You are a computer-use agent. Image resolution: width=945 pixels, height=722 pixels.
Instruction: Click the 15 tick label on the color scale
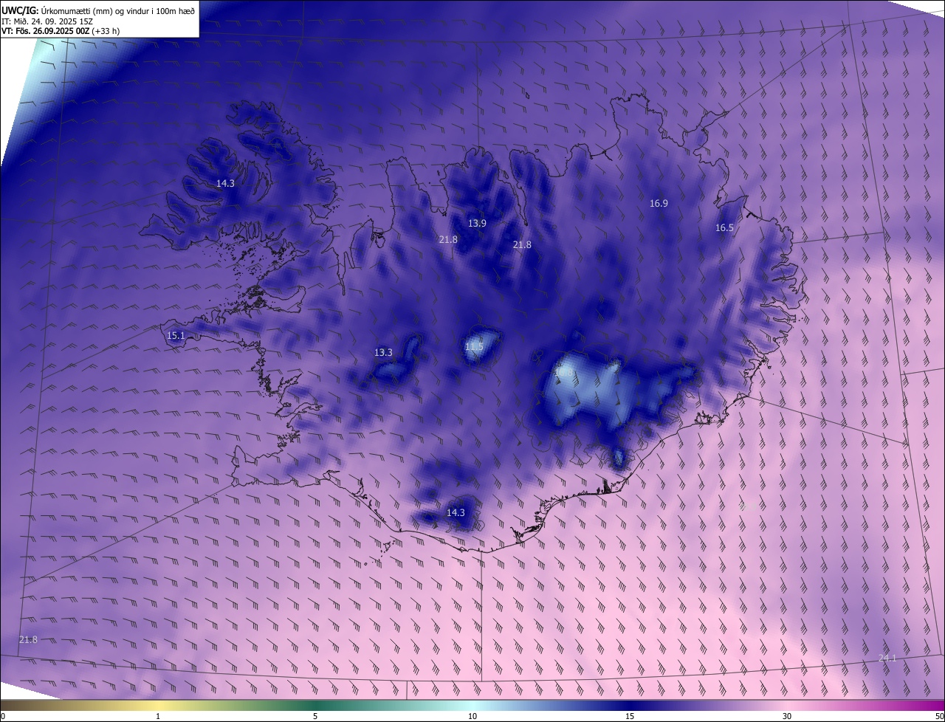[x=630, y=716]
